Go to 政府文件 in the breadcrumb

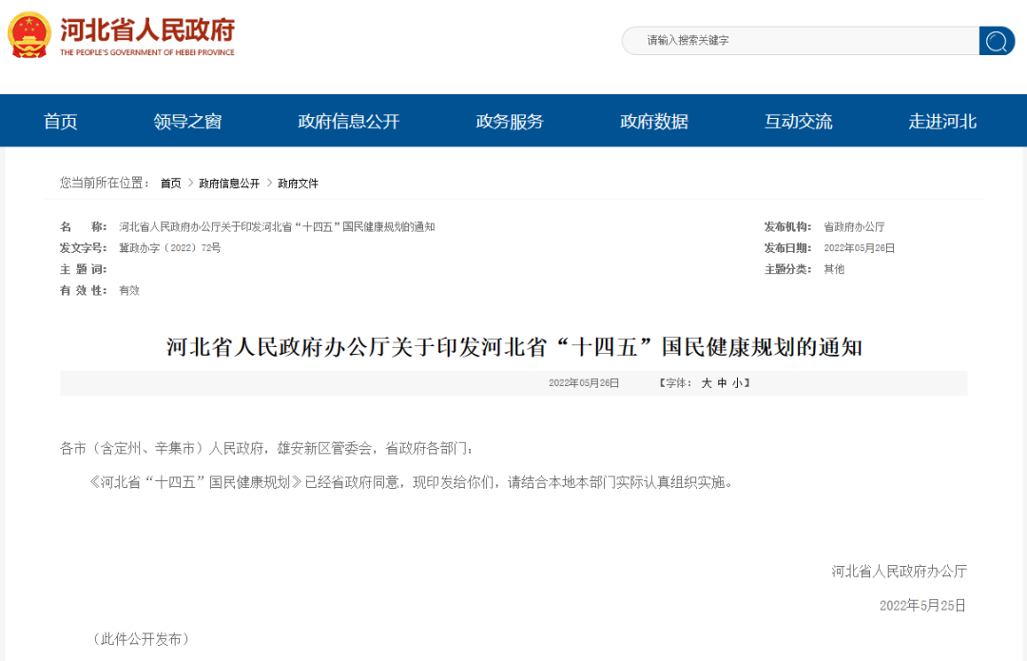click(298, 184)
